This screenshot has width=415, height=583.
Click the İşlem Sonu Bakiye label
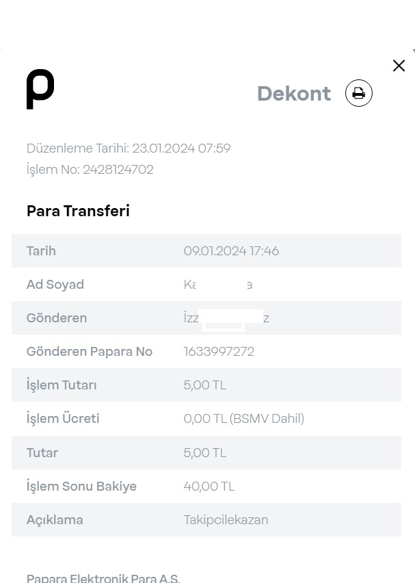[x=81, y=487]
